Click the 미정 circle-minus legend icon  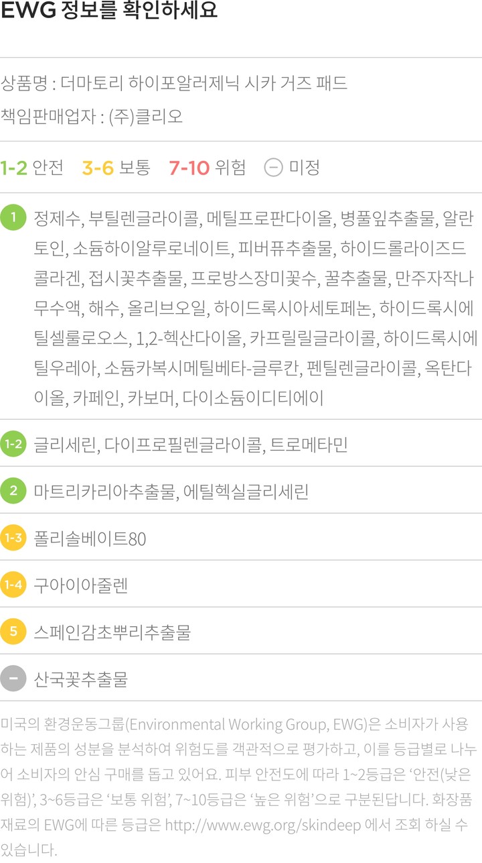(273, 167)
